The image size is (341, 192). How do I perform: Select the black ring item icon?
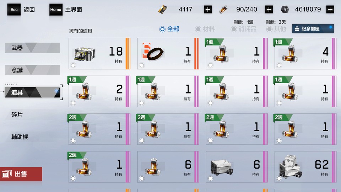click(x=155, y=54)
